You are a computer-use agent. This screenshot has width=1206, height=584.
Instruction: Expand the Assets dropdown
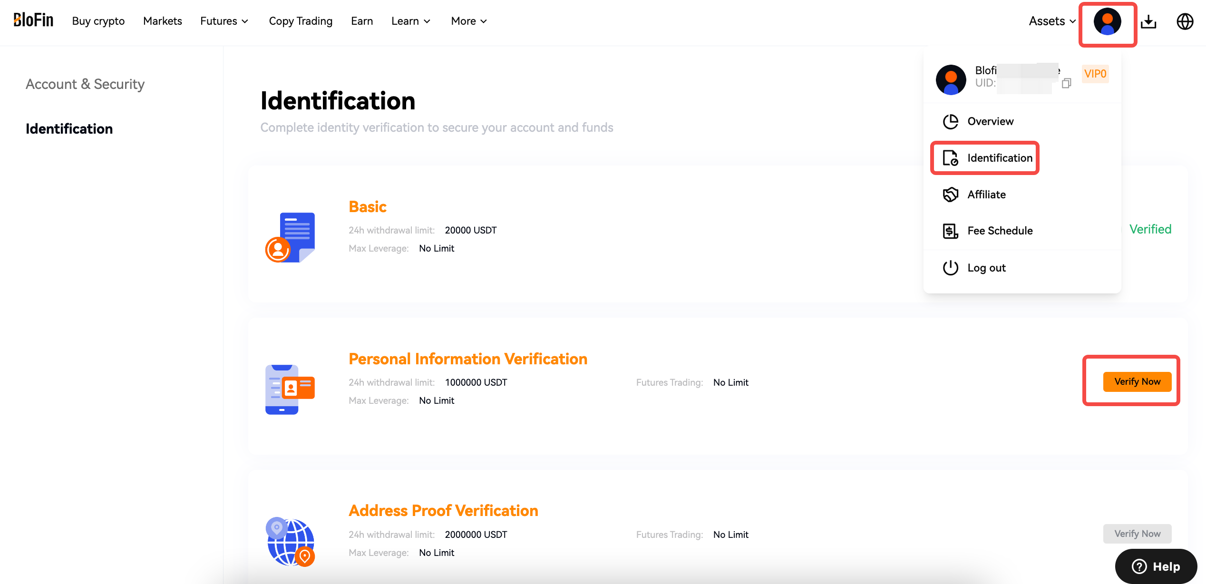pos(1052,21)
